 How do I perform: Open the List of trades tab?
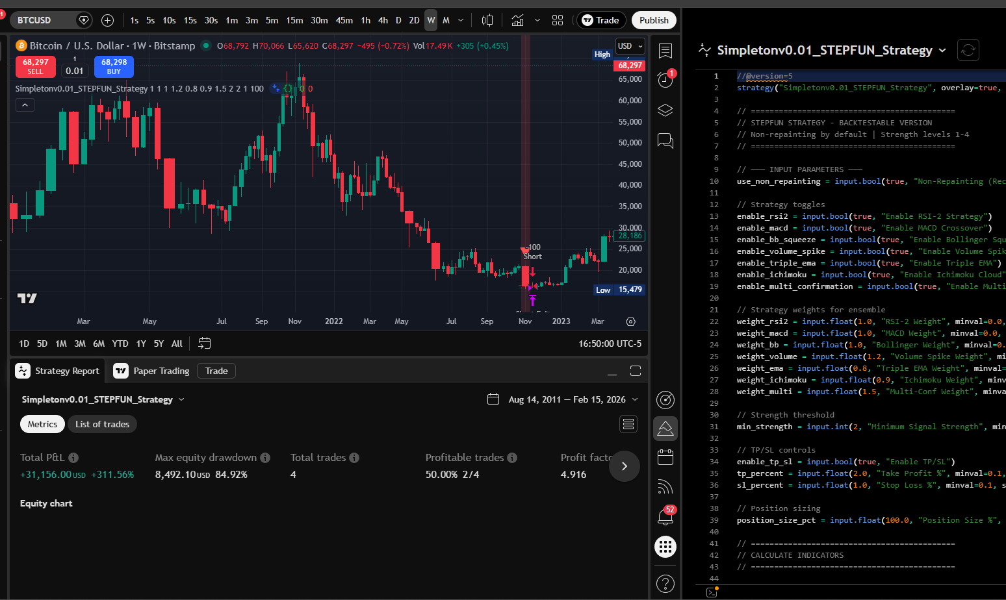point(102,423)
